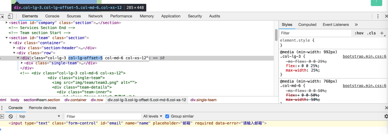Click the team-inner div line
Image resolution: width=388 pixels, height=134 pixels.
pyautogui.click(x=84, y=93)
